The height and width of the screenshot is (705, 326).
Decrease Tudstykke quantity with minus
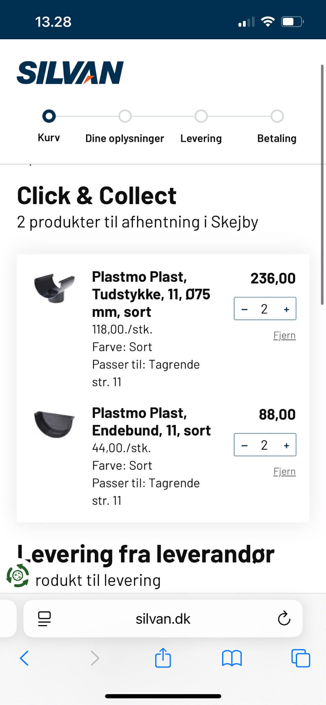(x=245, y=309)
